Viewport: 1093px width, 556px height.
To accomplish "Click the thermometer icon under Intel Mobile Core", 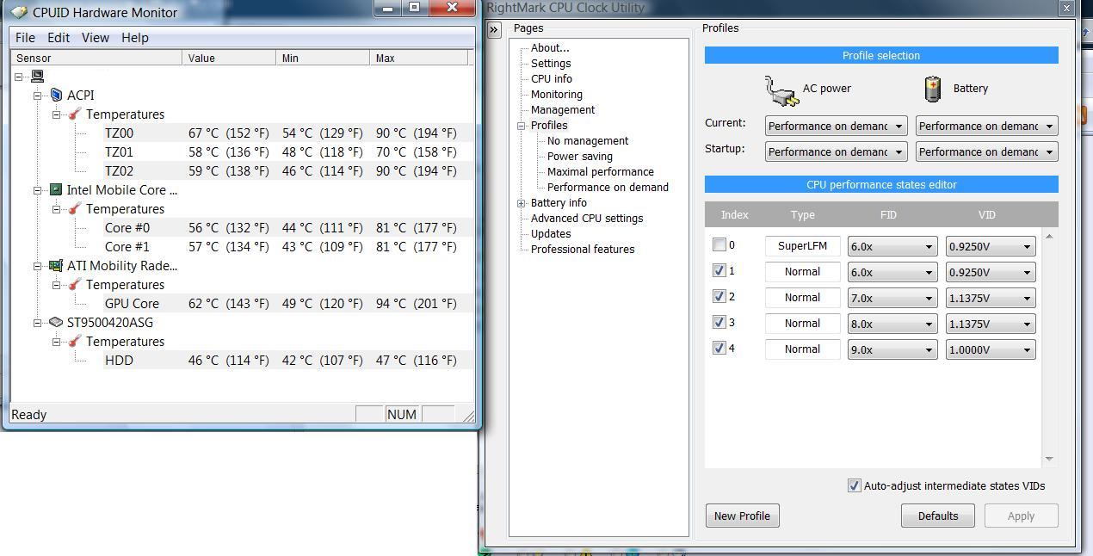I will click(x=75, y=208).
